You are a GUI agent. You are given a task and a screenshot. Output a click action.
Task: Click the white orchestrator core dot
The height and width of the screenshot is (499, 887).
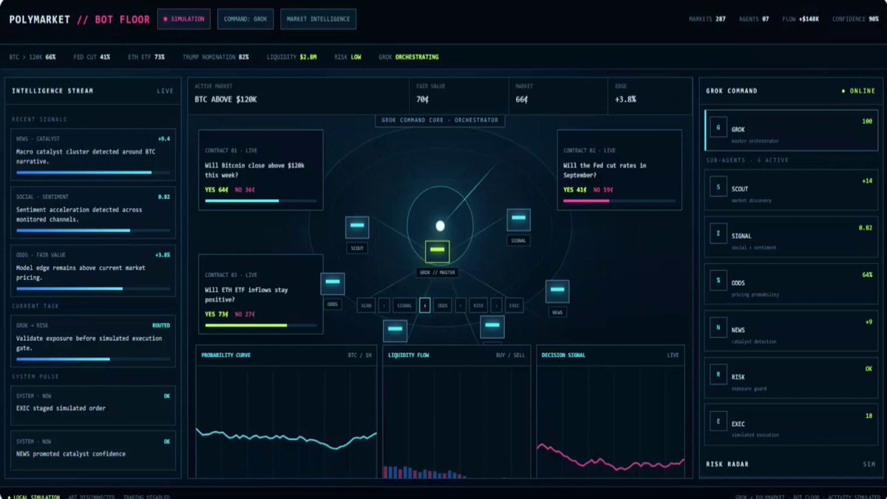(x=441, y=225)
